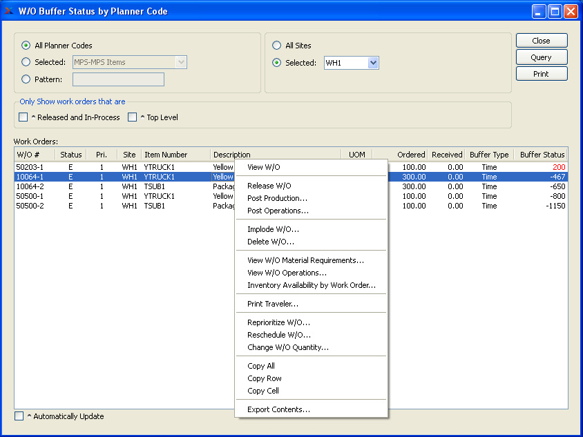Click the W/O # column header
Screen dimensions: 583x437
tap(29, 155)
